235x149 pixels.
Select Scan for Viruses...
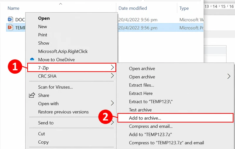(56, 87)
